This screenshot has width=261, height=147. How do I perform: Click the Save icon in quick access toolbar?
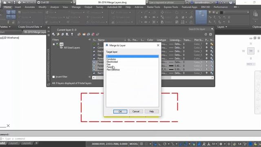[15, 2]
